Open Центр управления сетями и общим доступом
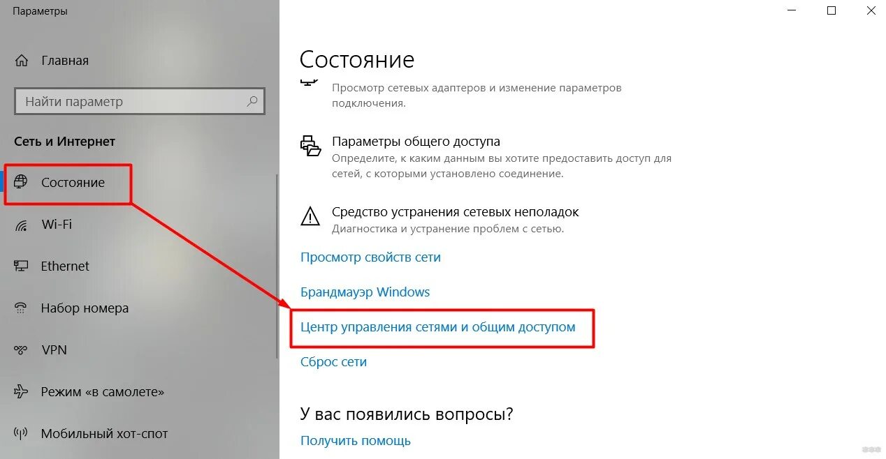Screen dimensions: 886x459 pos(438,327)
